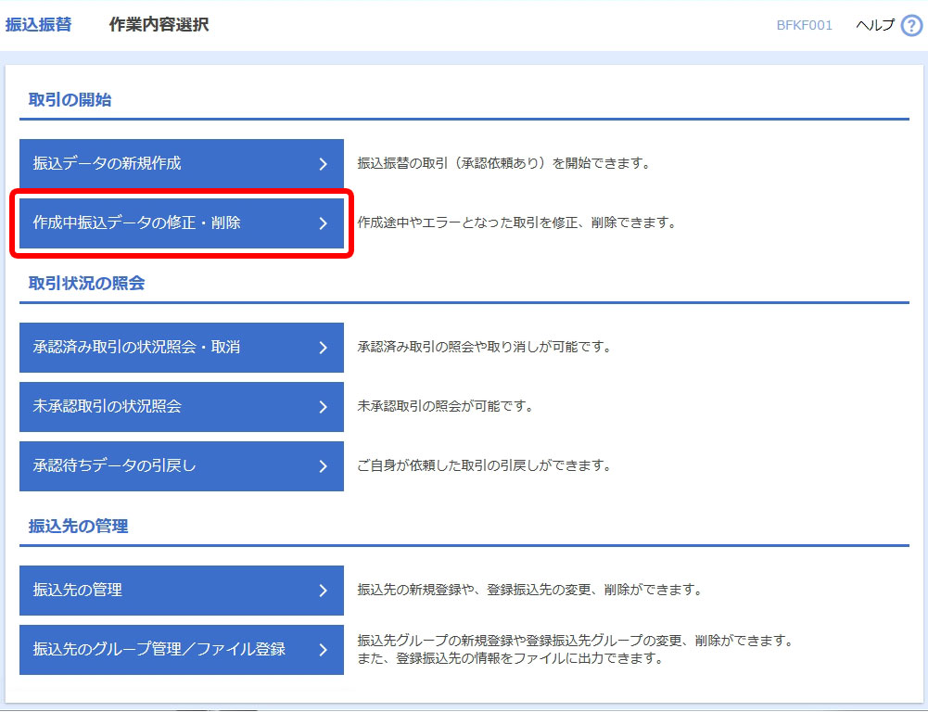This screenshot has width=928, height=712.
Task: Click the 振込振替 header title
Action: tap(38, 24)
